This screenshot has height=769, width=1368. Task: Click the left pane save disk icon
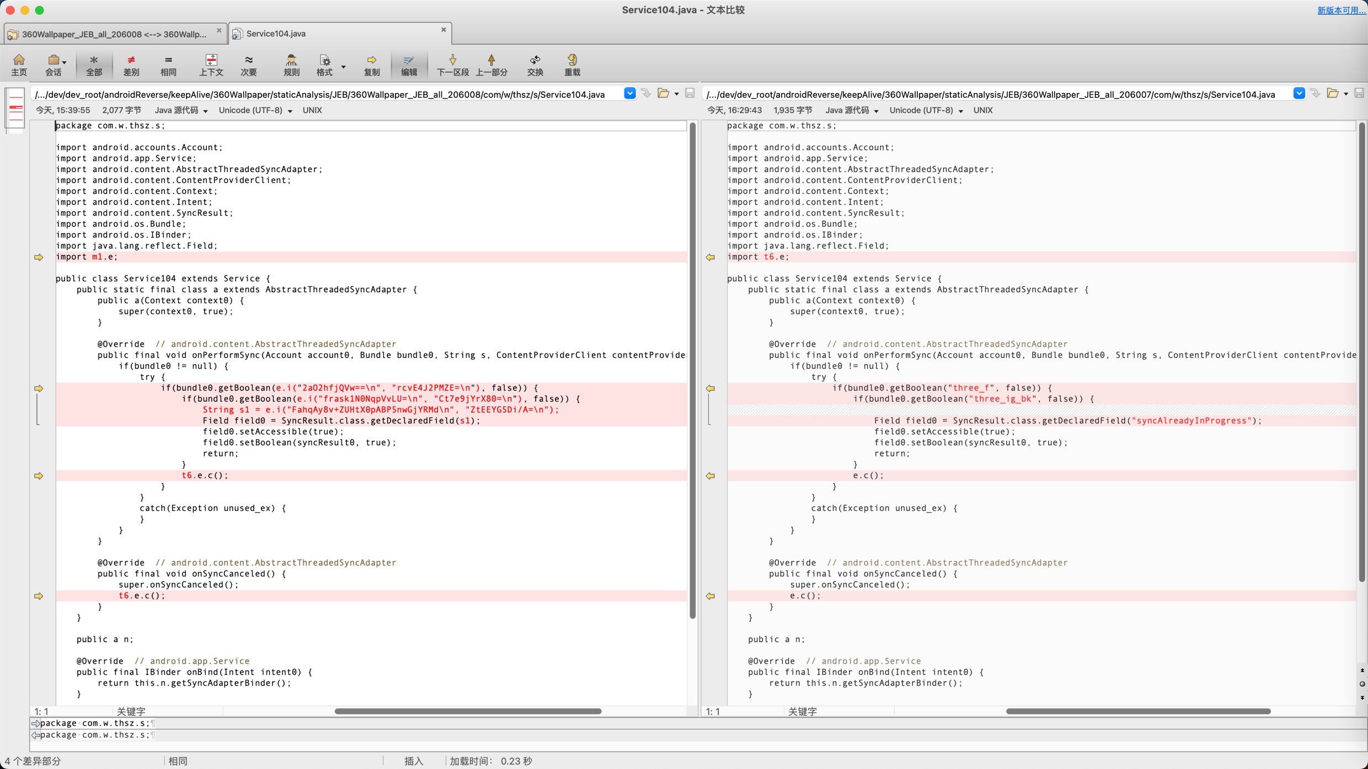point(690,93)
